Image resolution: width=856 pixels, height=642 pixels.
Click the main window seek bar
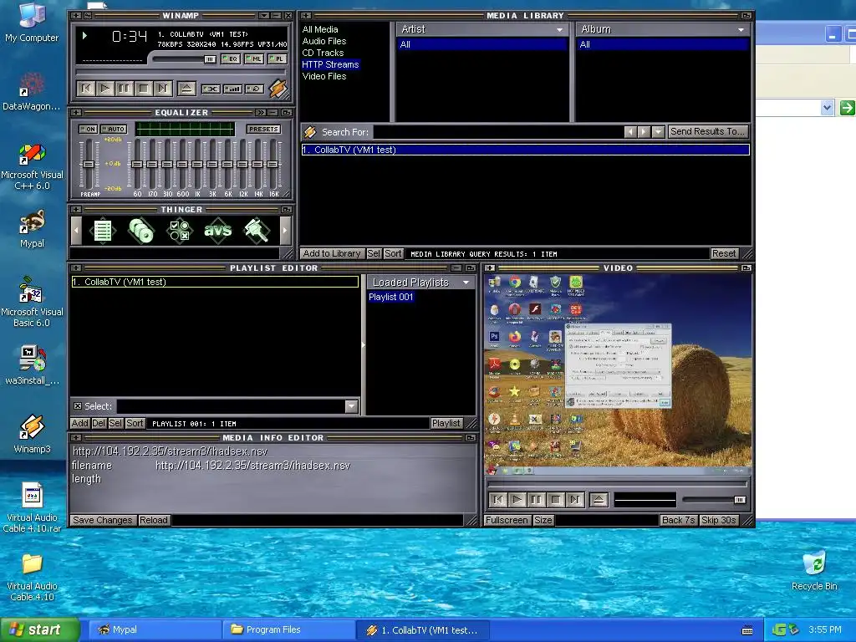[181, 72]
